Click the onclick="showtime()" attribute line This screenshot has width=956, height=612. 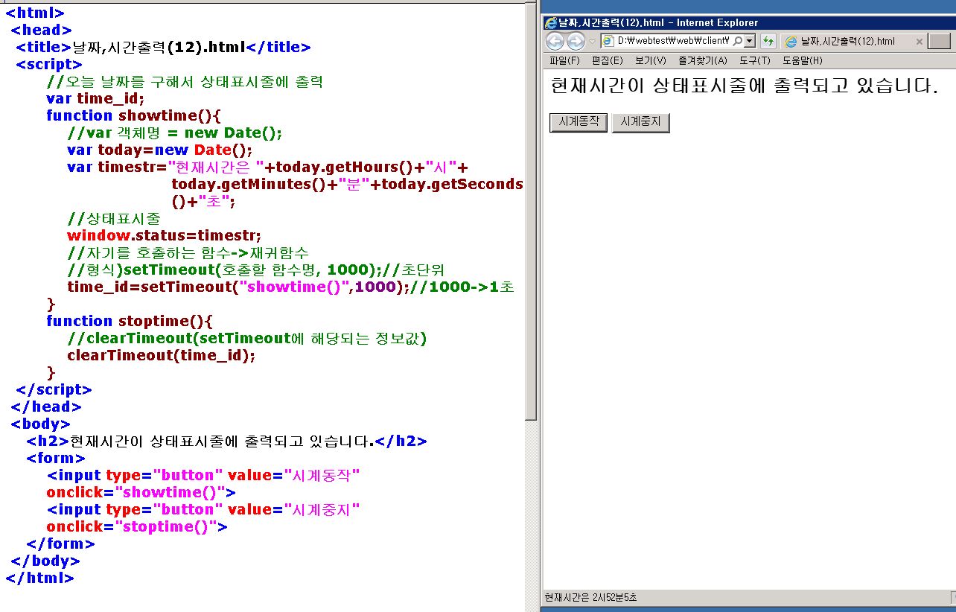coord(141,492)
